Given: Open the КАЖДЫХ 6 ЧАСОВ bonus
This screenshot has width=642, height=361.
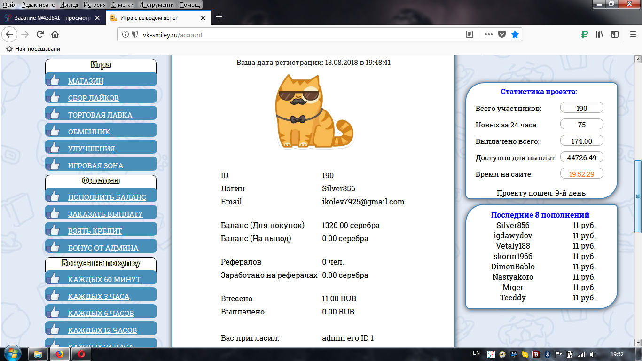Looking at the screenshot, I should coord(101,313).
